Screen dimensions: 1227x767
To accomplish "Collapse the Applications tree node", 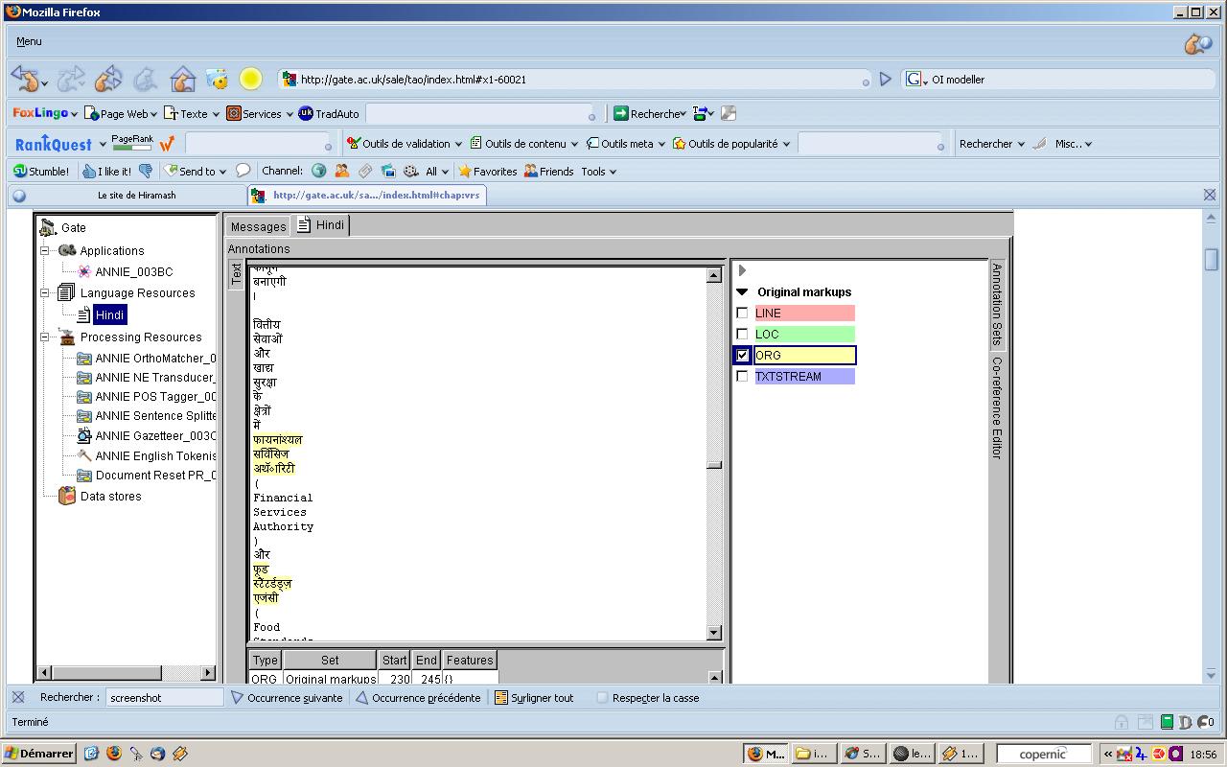I will click(44, 250).
